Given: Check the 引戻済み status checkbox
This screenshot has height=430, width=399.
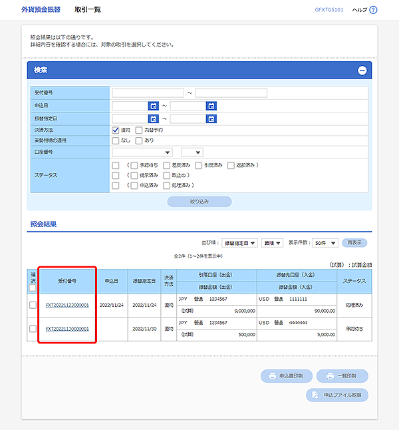Looking at the screenshot, I should tap(198, 165).
